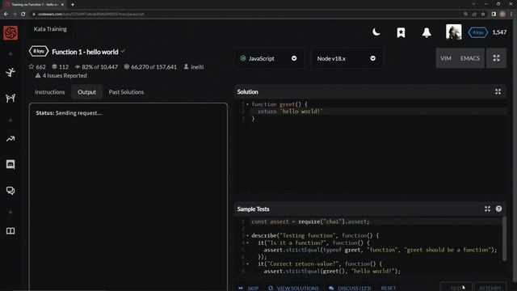Viewport: 517px width, 291px height.
Task: Click the browser forward arrow
Action: pos(15,15)
